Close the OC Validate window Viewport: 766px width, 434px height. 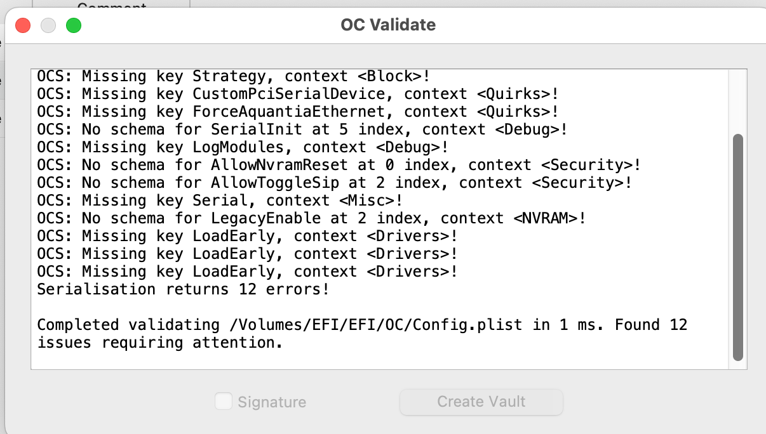click(x=23, y=25)
